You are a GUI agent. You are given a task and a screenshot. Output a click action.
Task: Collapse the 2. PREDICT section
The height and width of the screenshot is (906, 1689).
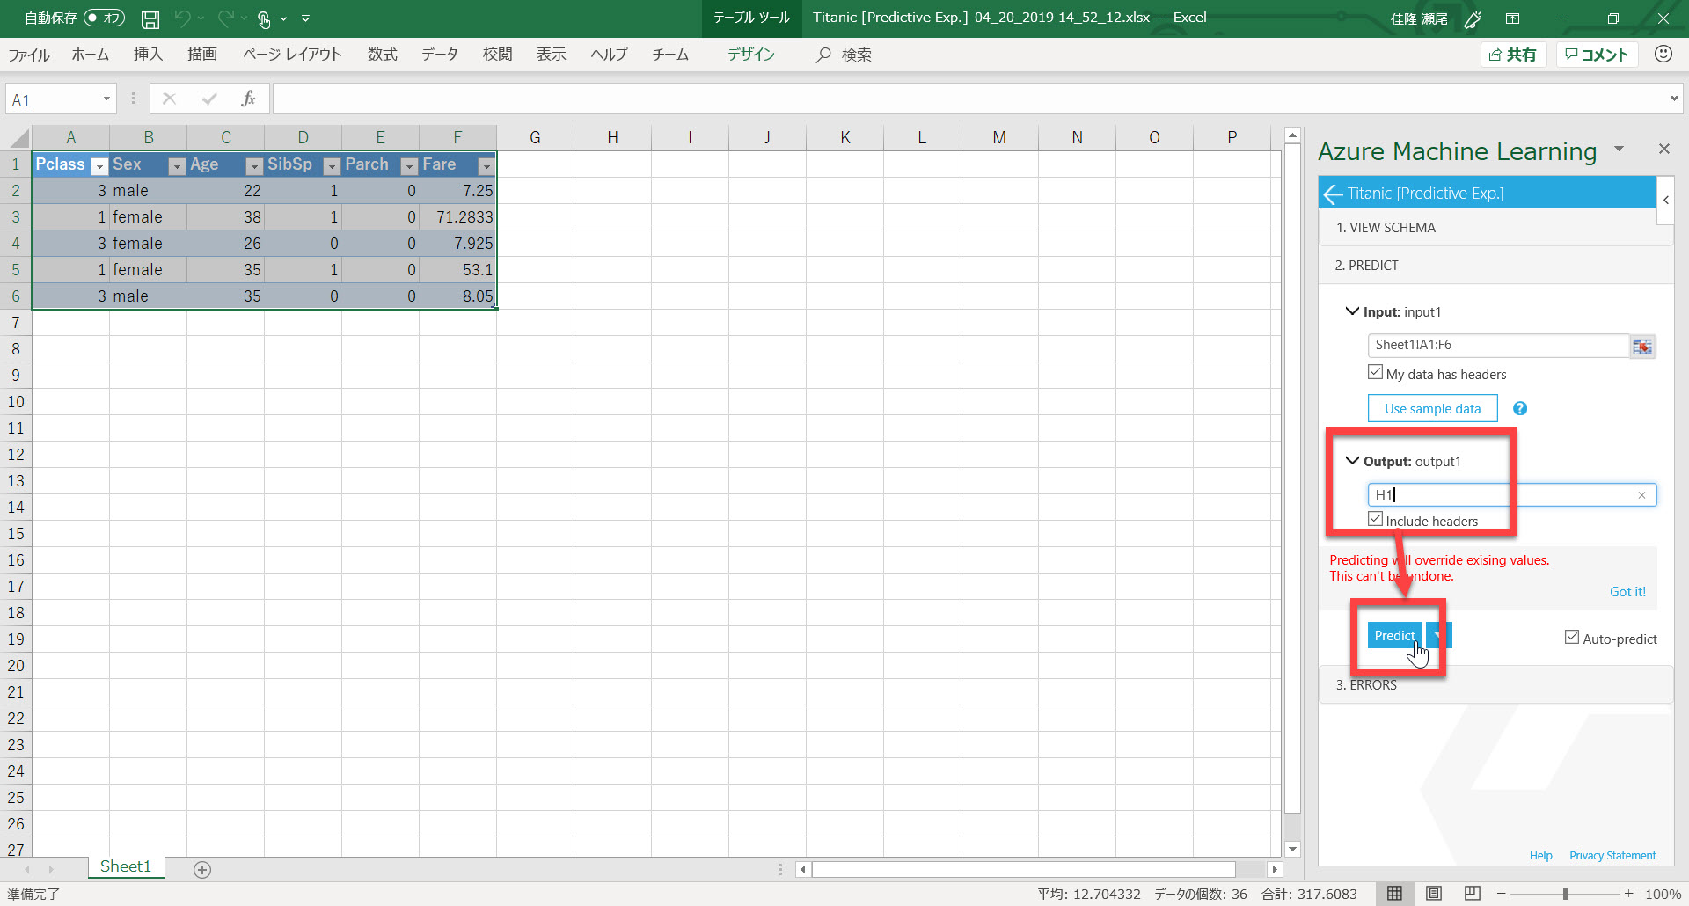click(x=1495, y=266)
